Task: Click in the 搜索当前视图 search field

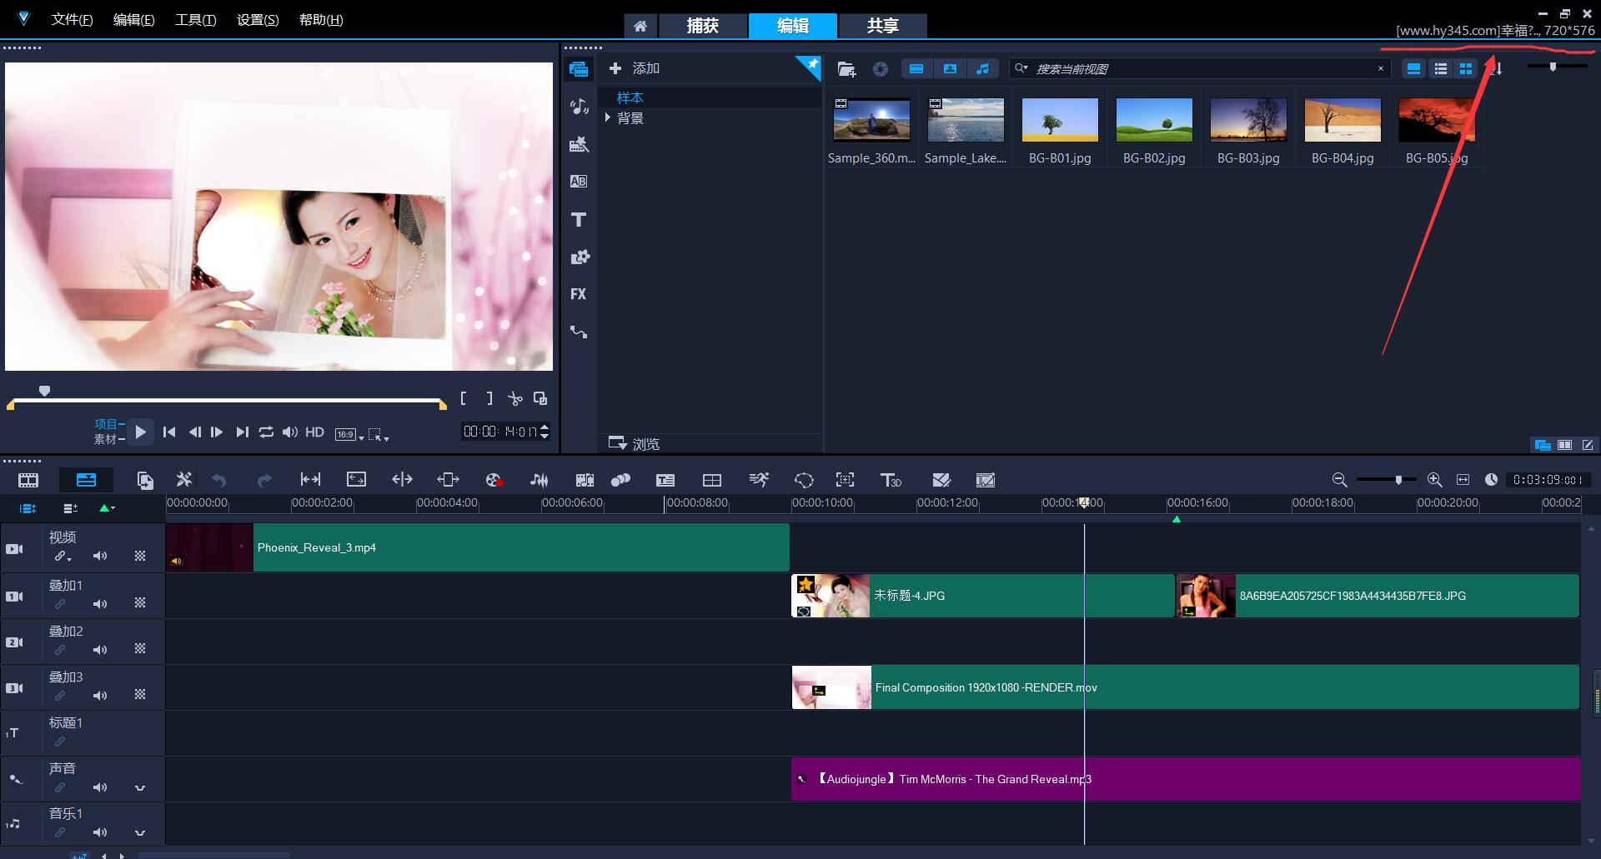Action: (1201, 68)
